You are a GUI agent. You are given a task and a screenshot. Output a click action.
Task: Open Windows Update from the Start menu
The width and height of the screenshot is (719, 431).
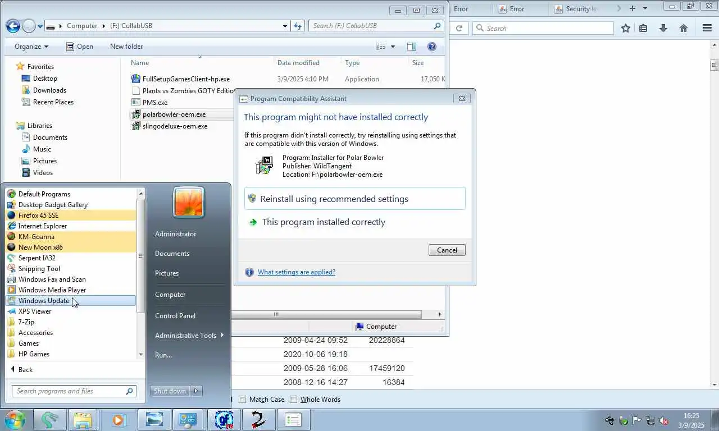click(x=71, y=301)
